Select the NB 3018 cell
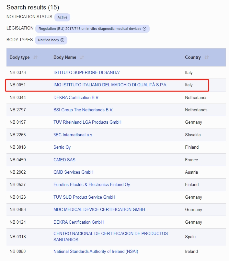The image size is (229, 261). pyautogui.click(x=17, y=147)
